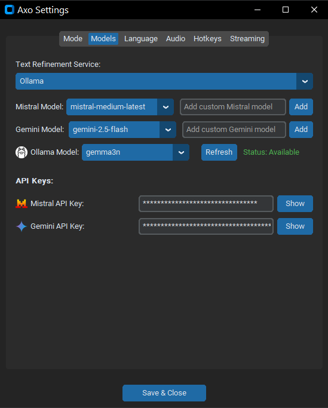Go to the Audio tab
Viewport: 328px width, 408px height.
pyautogui.click(x=176, y=39)
